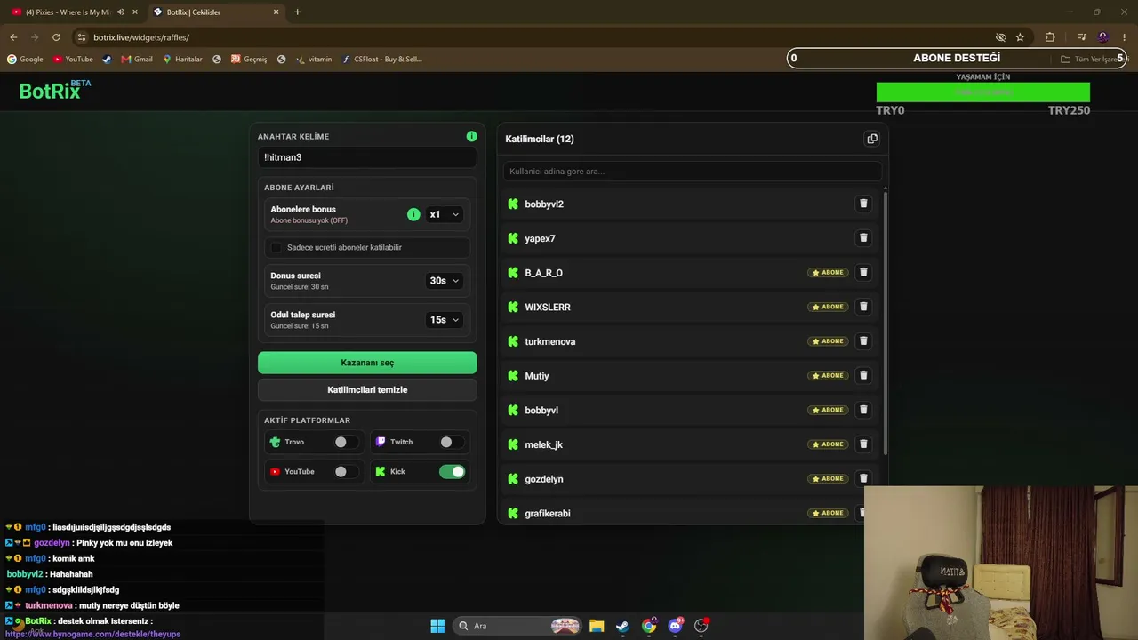Open the Windows Start menu
The image size is (1138, 640).
tap(437, 626)
